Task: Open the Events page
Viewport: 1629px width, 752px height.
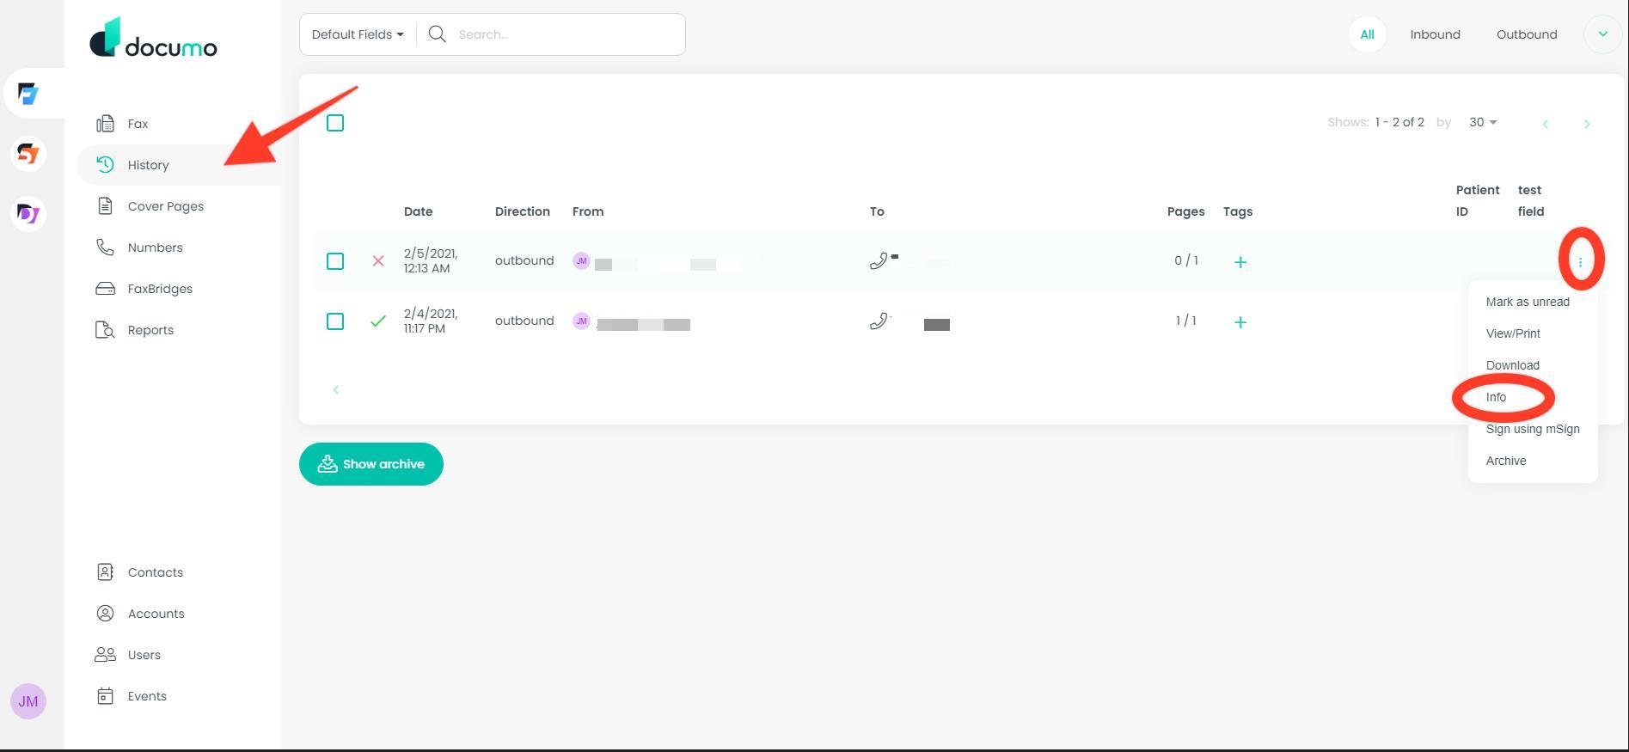Action: tap(147, 696)
